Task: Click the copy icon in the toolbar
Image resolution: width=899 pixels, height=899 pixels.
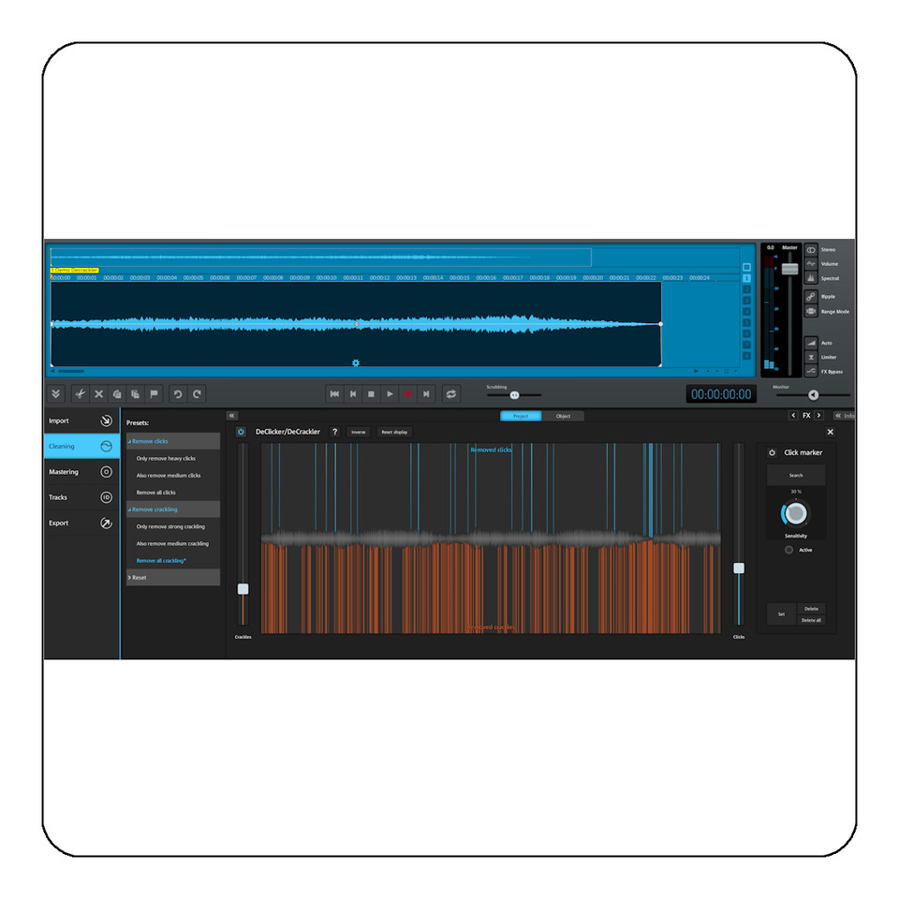Action: (x=117, y=394)
